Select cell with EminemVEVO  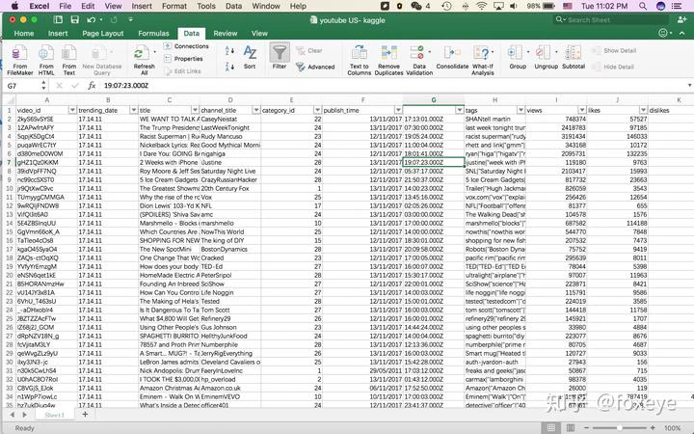pos(230,396)
